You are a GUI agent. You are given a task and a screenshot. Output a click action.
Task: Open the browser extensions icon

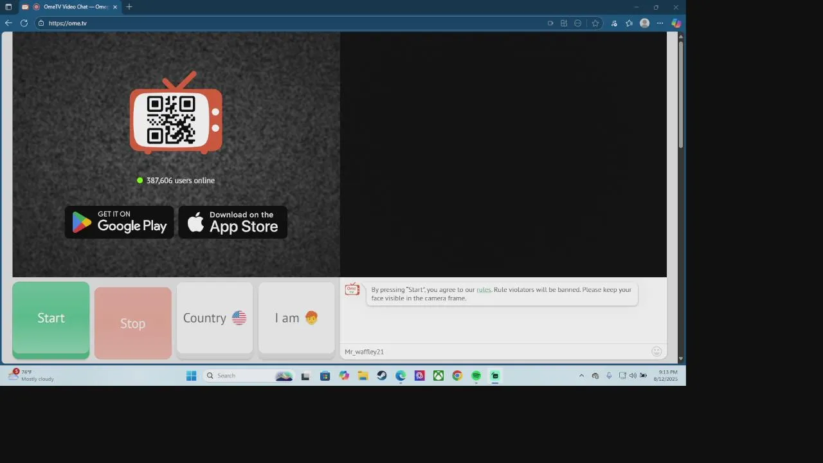tap(614, 23)
